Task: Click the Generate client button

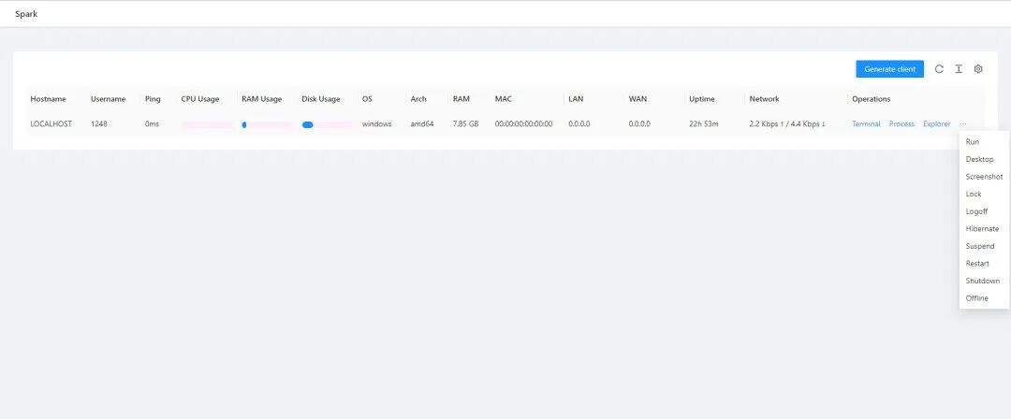Action: pyautogui.click(x=889, y=69)
